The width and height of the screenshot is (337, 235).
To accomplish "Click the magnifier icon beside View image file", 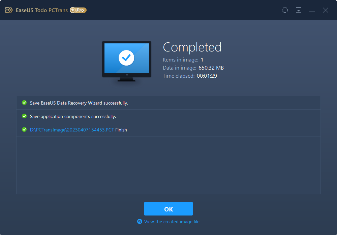I will pos(140,222).
